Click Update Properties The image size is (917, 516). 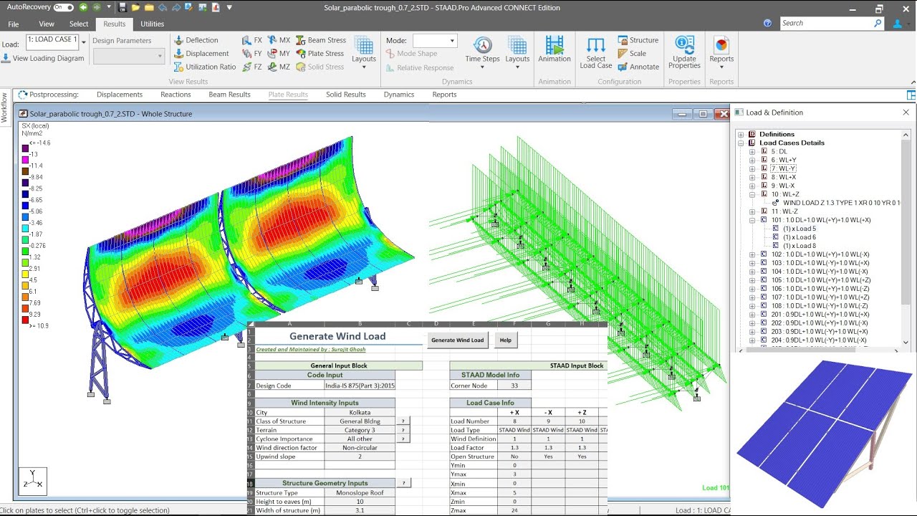[x=684, y=53]
